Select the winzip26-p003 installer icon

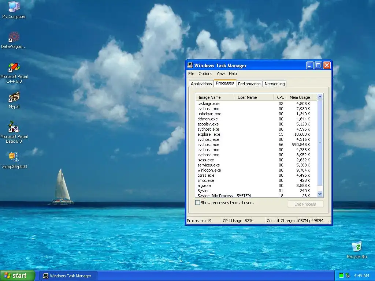point(14,160)
